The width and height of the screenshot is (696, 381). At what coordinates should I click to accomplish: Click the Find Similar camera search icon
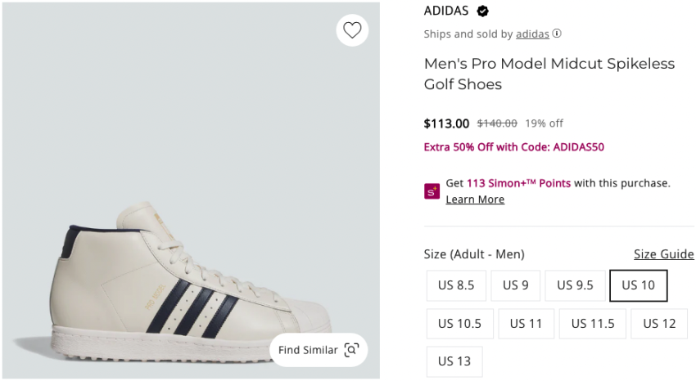351,350
